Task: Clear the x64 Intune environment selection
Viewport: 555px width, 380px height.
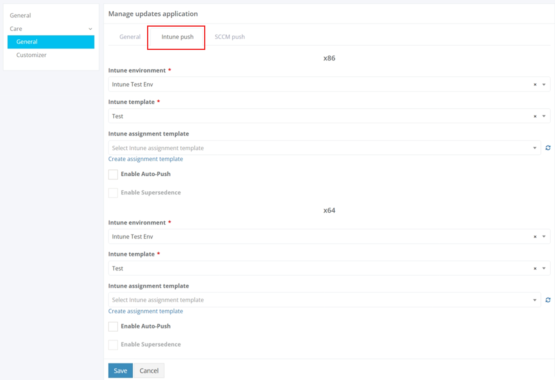Action: point(535,237)
